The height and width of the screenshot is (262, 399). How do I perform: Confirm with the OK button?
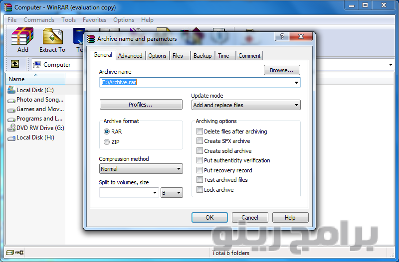point(209,218)
